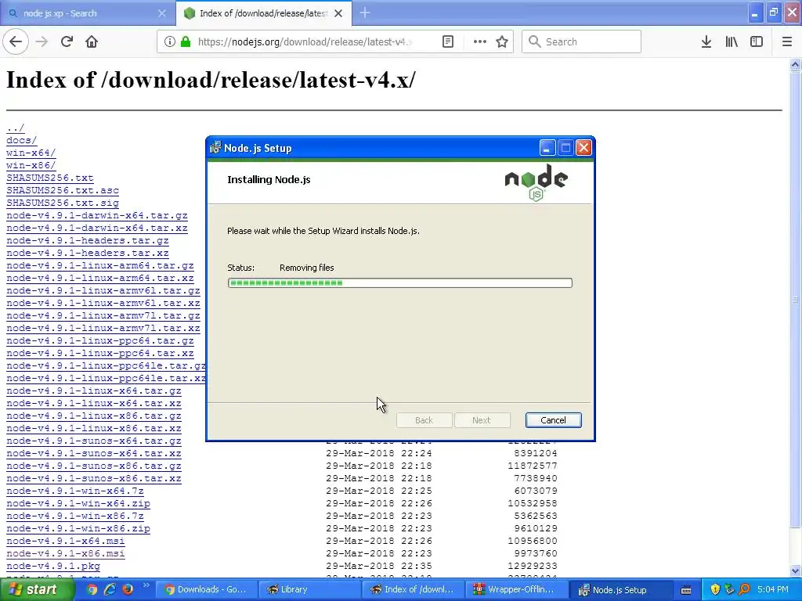Open SHASUMS256.txt.asc link
This screenshot has width=802, height=601.
(x=63, y=190)
